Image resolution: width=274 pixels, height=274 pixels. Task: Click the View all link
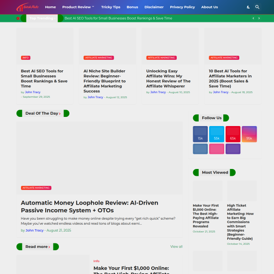click(x=176, y=247)
